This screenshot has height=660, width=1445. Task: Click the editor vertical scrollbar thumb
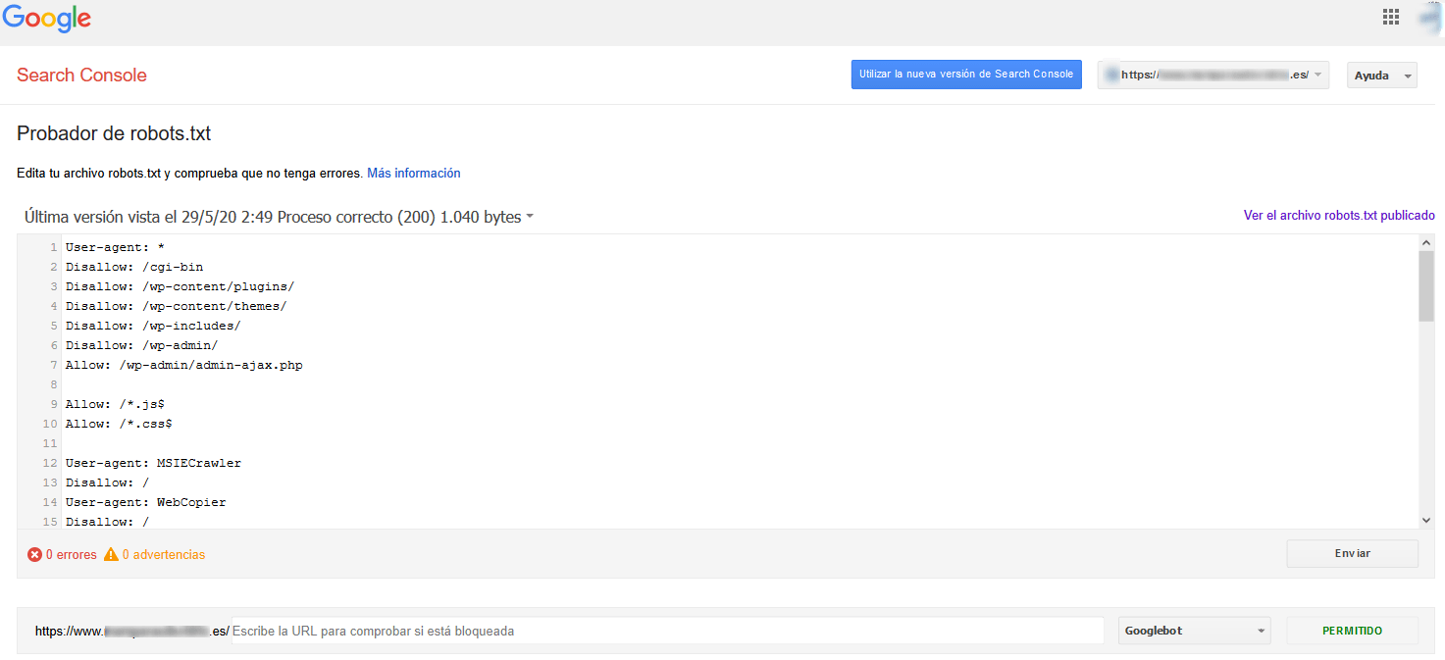point(1426,285)
